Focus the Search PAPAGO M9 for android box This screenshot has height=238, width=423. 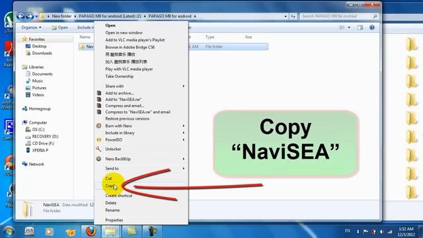click(336, 17)
